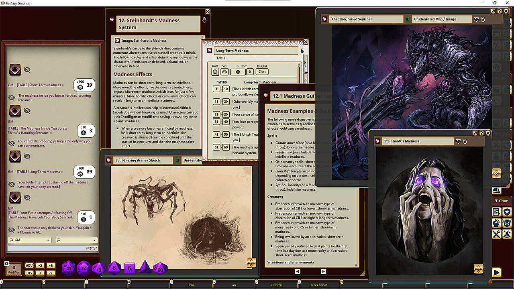Go to next page in Madness Guidelines
This screenshot has width=514, height=289.
323,271
